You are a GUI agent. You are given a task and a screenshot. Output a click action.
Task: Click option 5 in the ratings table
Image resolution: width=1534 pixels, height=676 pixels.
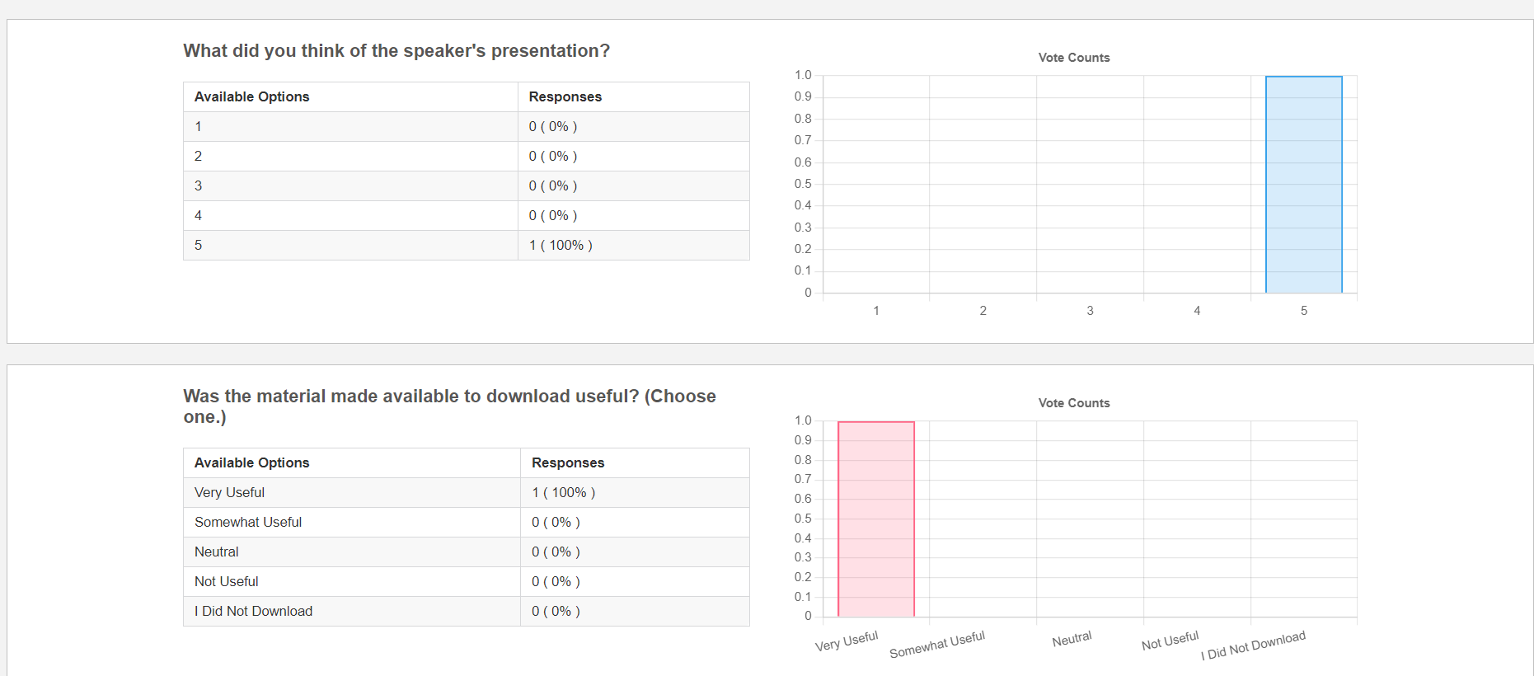click(199, 246)
